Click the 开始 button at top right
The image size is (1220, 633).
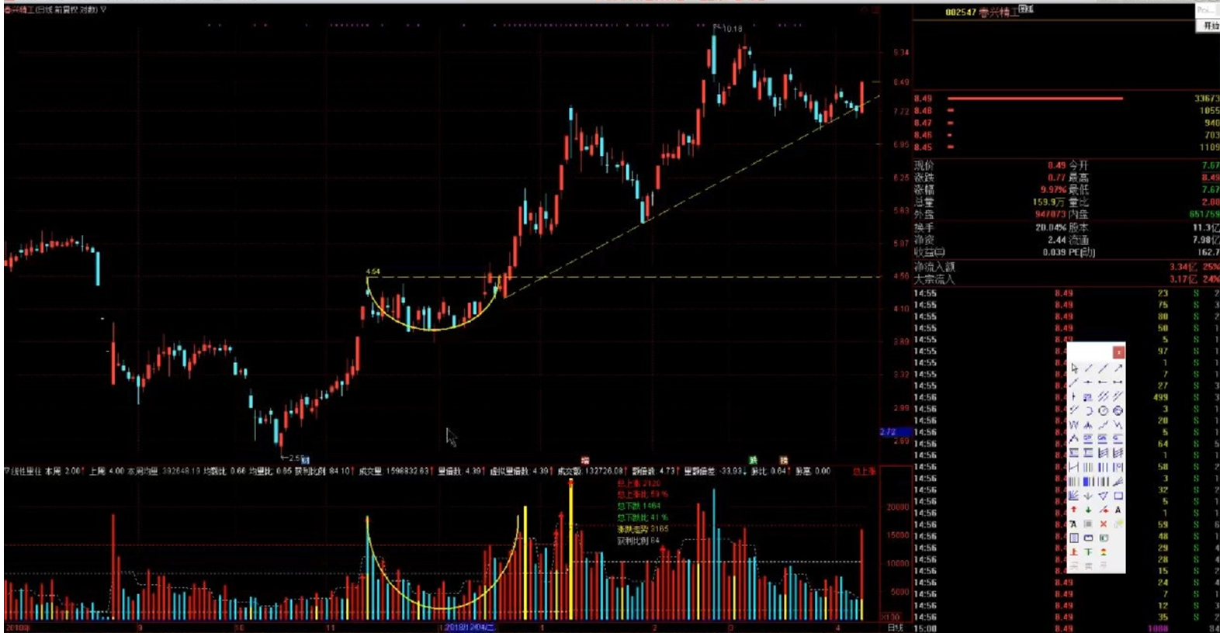[1210, 26]
